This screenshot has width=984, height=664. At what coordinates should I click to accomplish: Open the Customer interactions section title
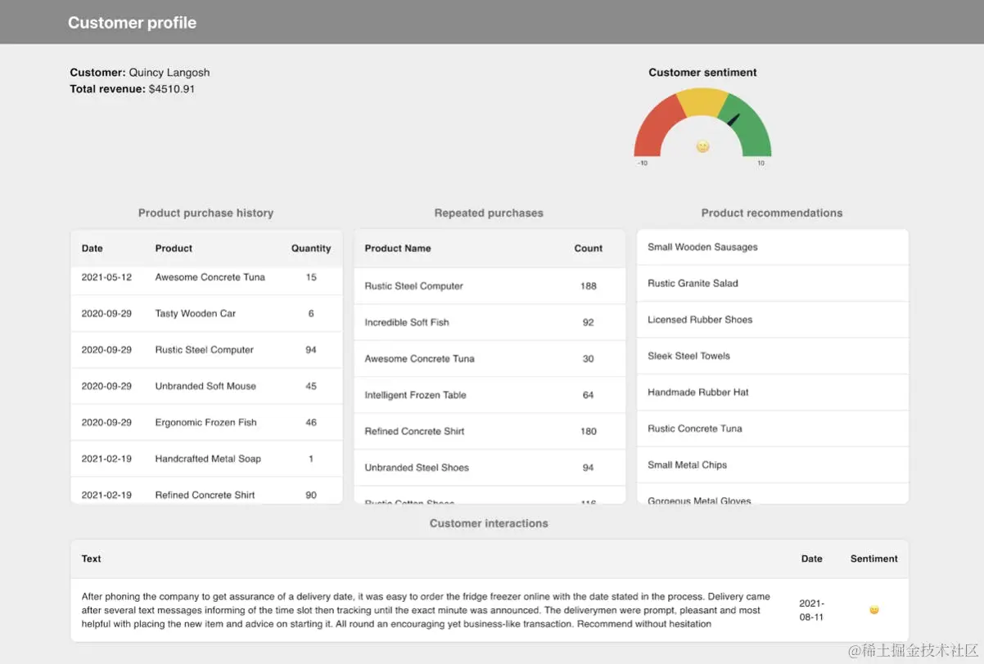coord(489,523)
